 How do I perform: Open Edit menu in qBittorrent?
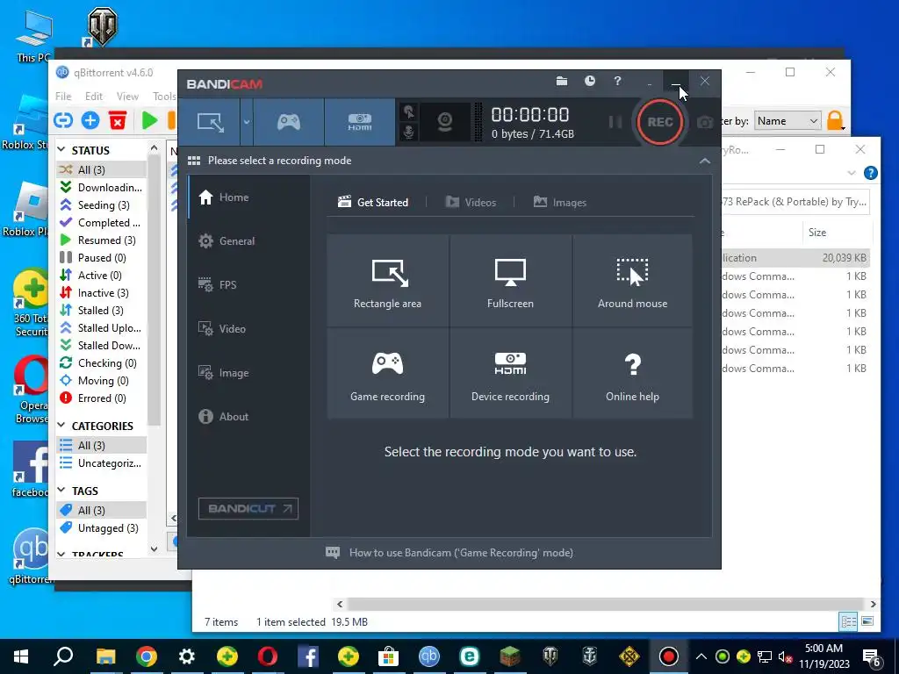point(93,97)
